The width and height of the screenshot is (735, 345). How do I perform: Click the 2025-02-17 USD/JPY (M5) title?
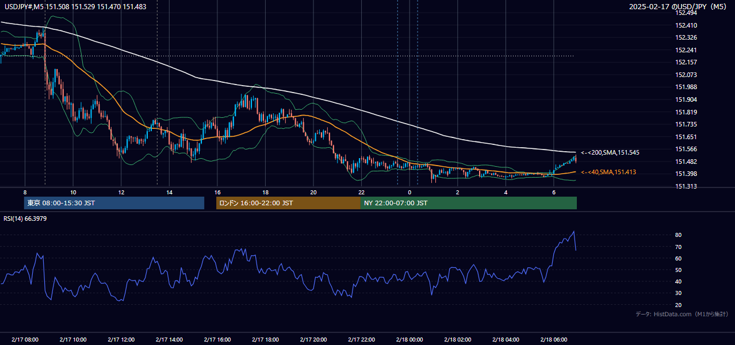(678, 7)
